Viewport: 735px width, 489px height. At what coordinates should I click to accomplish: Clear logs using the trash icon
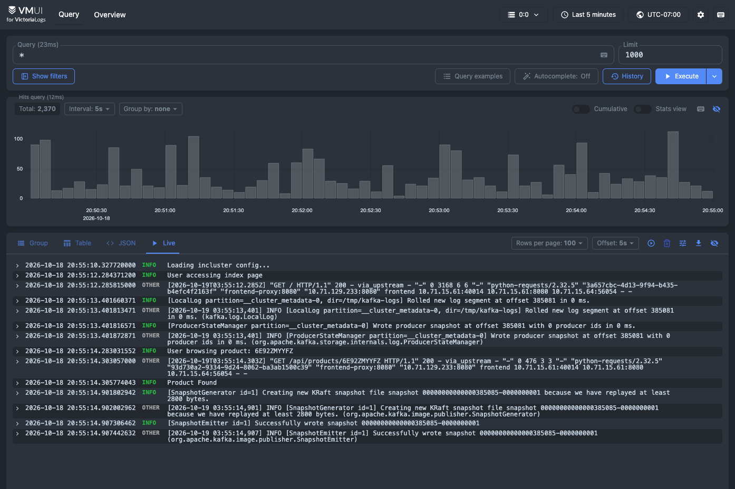tap(667, 243)
